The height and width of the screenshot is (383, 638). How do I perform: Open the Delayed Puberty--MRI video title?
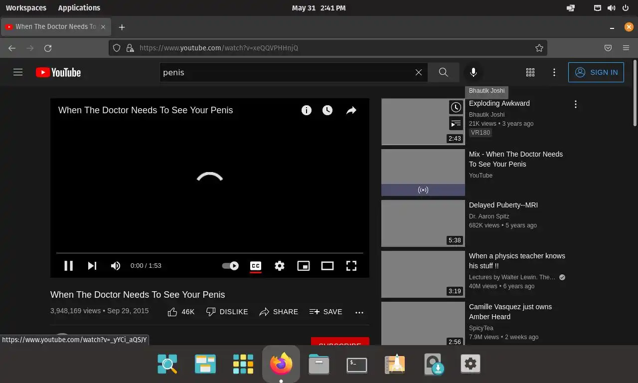[x=503, y=205]
